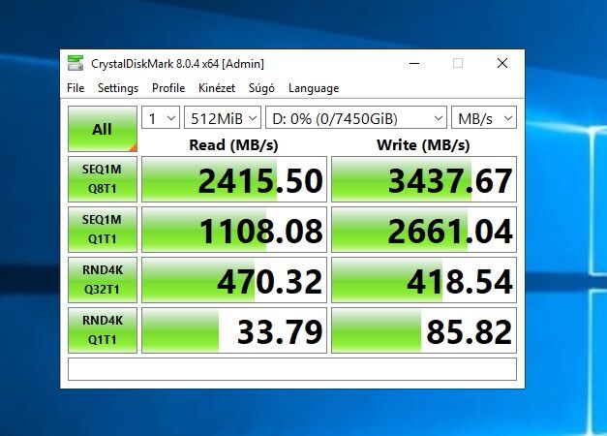Click the RND4K Q32T1 write result 418.54

point(424,280)
